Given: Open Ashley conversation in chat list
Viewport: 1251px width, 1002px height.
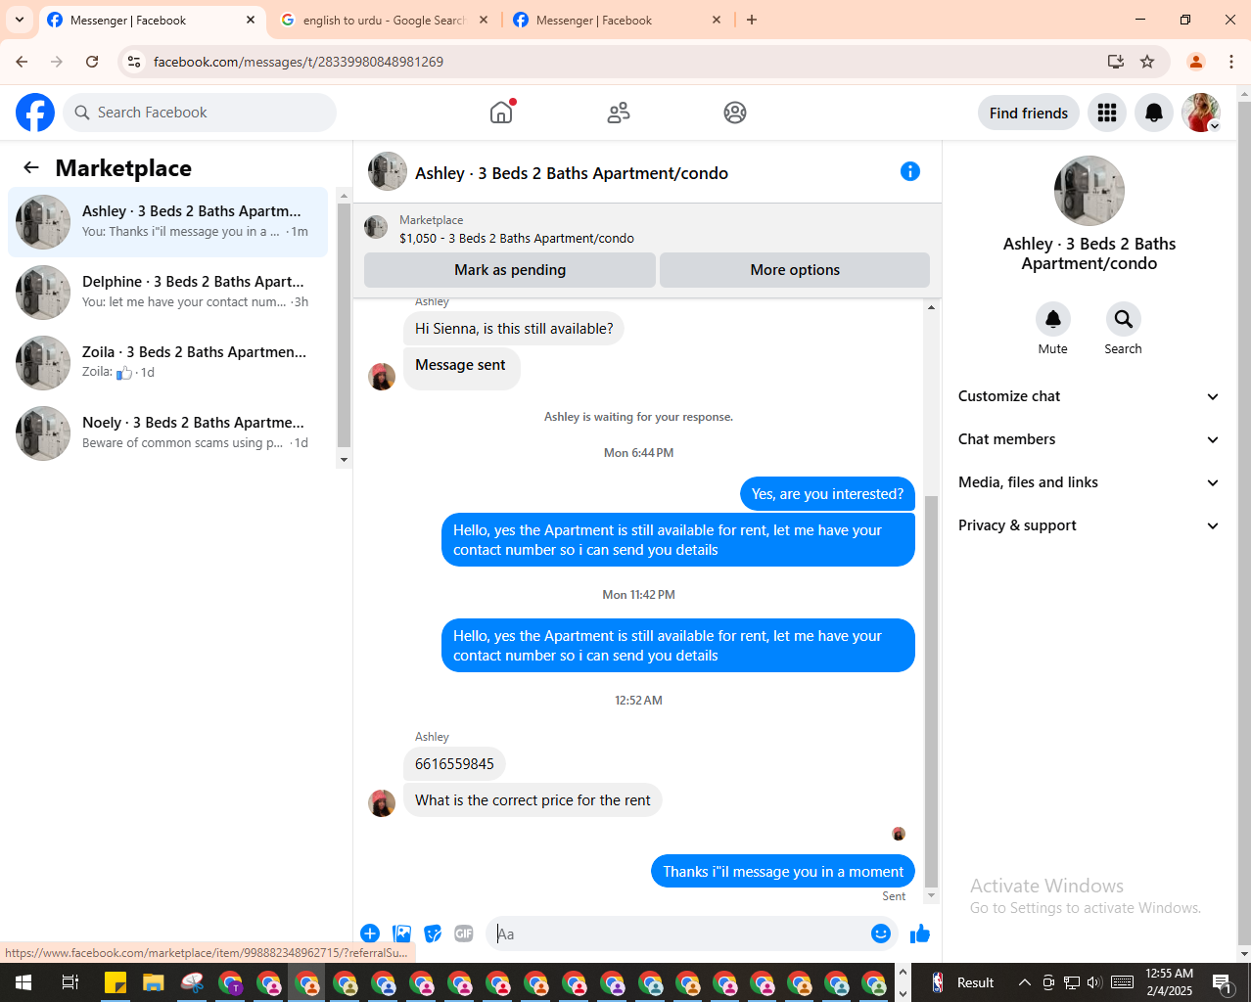Looking at the screenshot, I should tap(168, 222).
